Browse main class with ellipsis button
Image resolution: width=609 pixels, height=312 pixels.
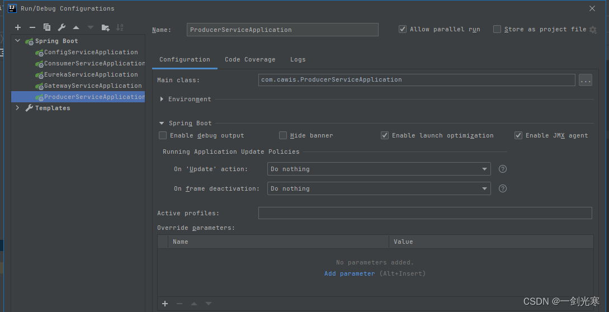[x=586, y=80]
